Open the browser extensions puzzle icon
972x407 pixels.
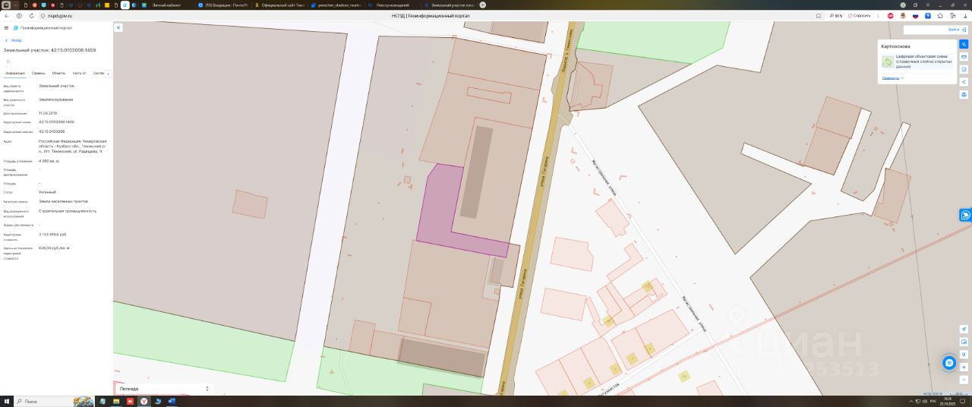pyautogui.click(x=940, y=15)
